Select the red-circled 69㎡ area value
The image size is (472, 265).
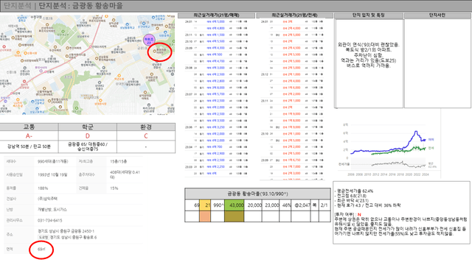coord(41,250)
